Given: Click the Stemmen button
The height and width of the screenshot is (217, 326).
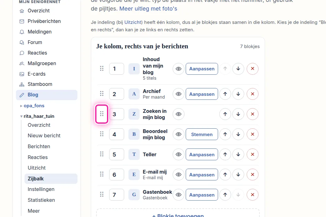Looking at the screenshot, I should coord(202,134).
